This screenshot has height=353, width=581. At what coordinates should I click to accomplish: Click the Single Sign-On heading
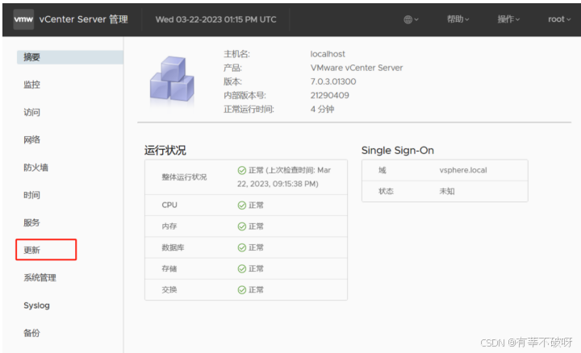[x=398, y=150]
